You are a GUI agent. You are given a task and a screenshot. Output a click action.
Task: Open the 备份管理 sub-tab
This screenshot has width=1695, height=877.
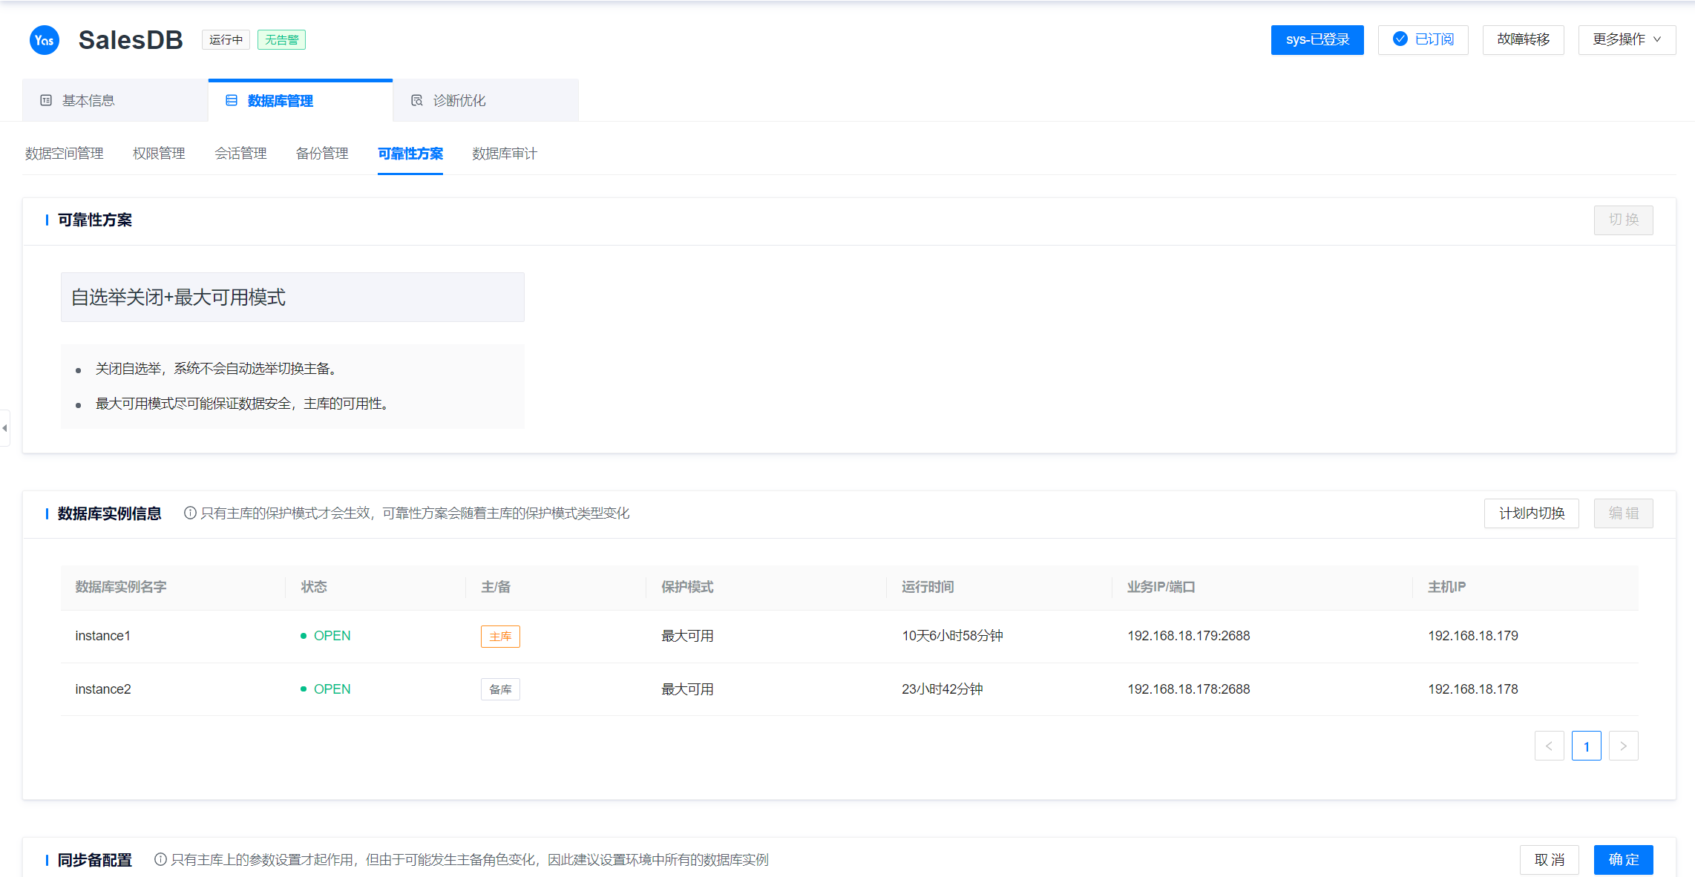322,154
